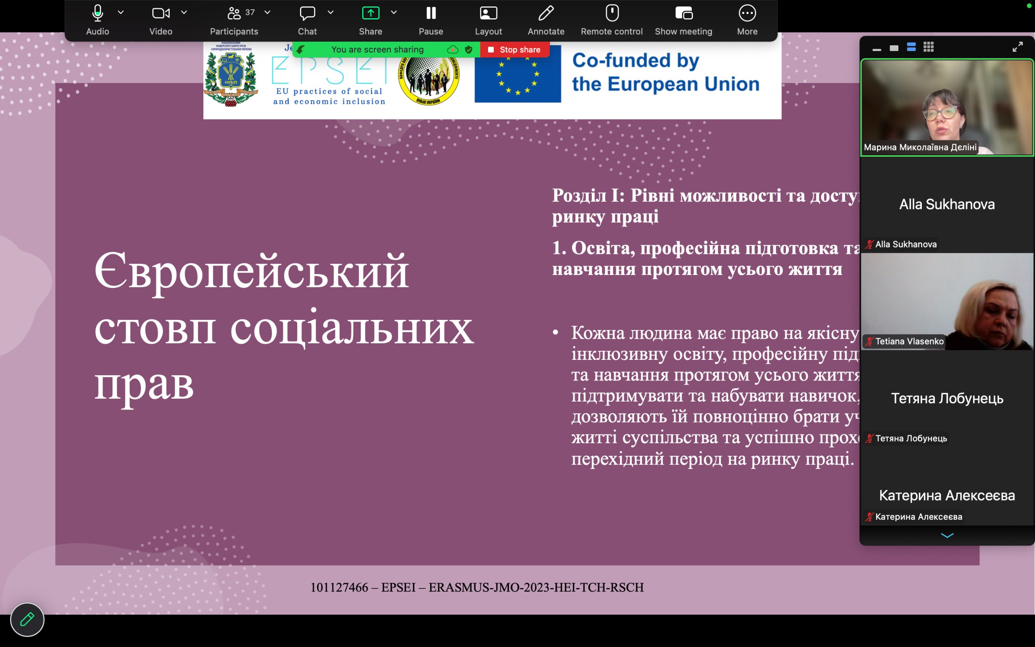Open Remote control mouse icon
This screenshot has height=647, width=1035.
pos(612,13)
